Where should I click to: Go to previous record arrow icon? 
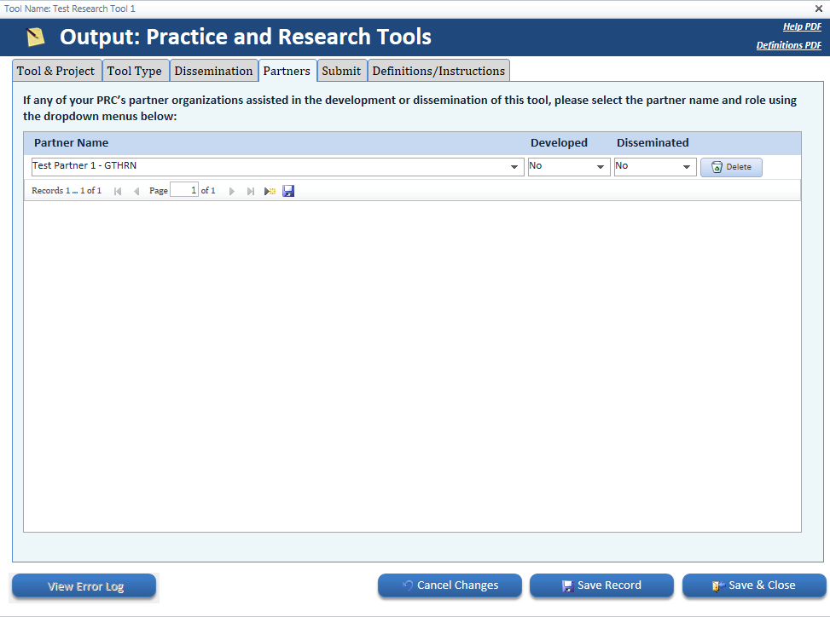pos(136,191)
